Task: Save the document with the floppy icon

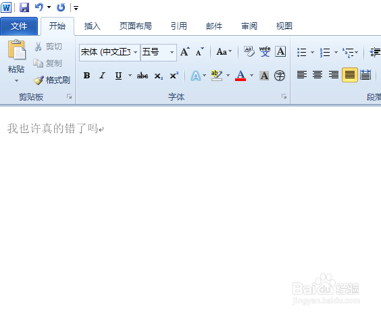Action: 24,7
